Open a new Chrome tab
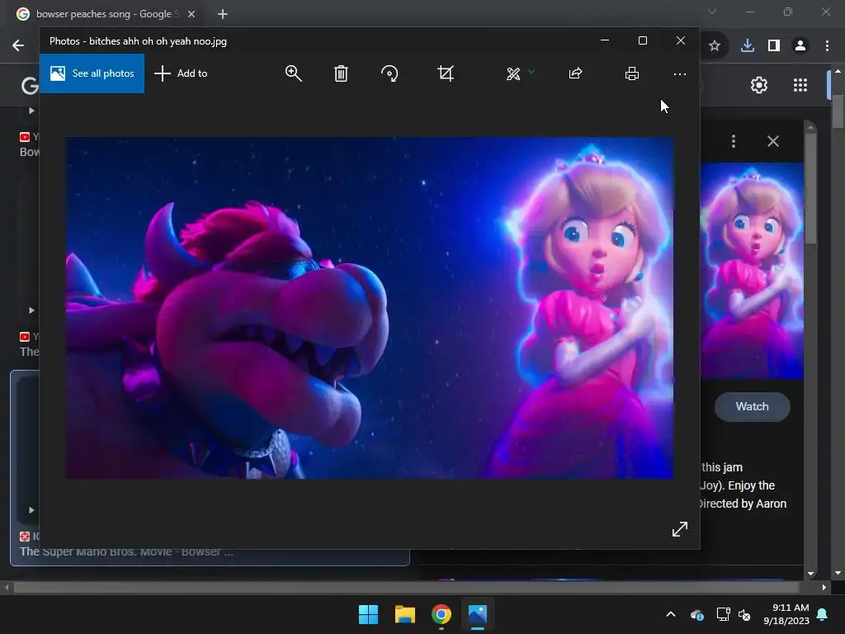Image resolution: width=845 pixels, height=634 pixels. [x=223, y=14]
